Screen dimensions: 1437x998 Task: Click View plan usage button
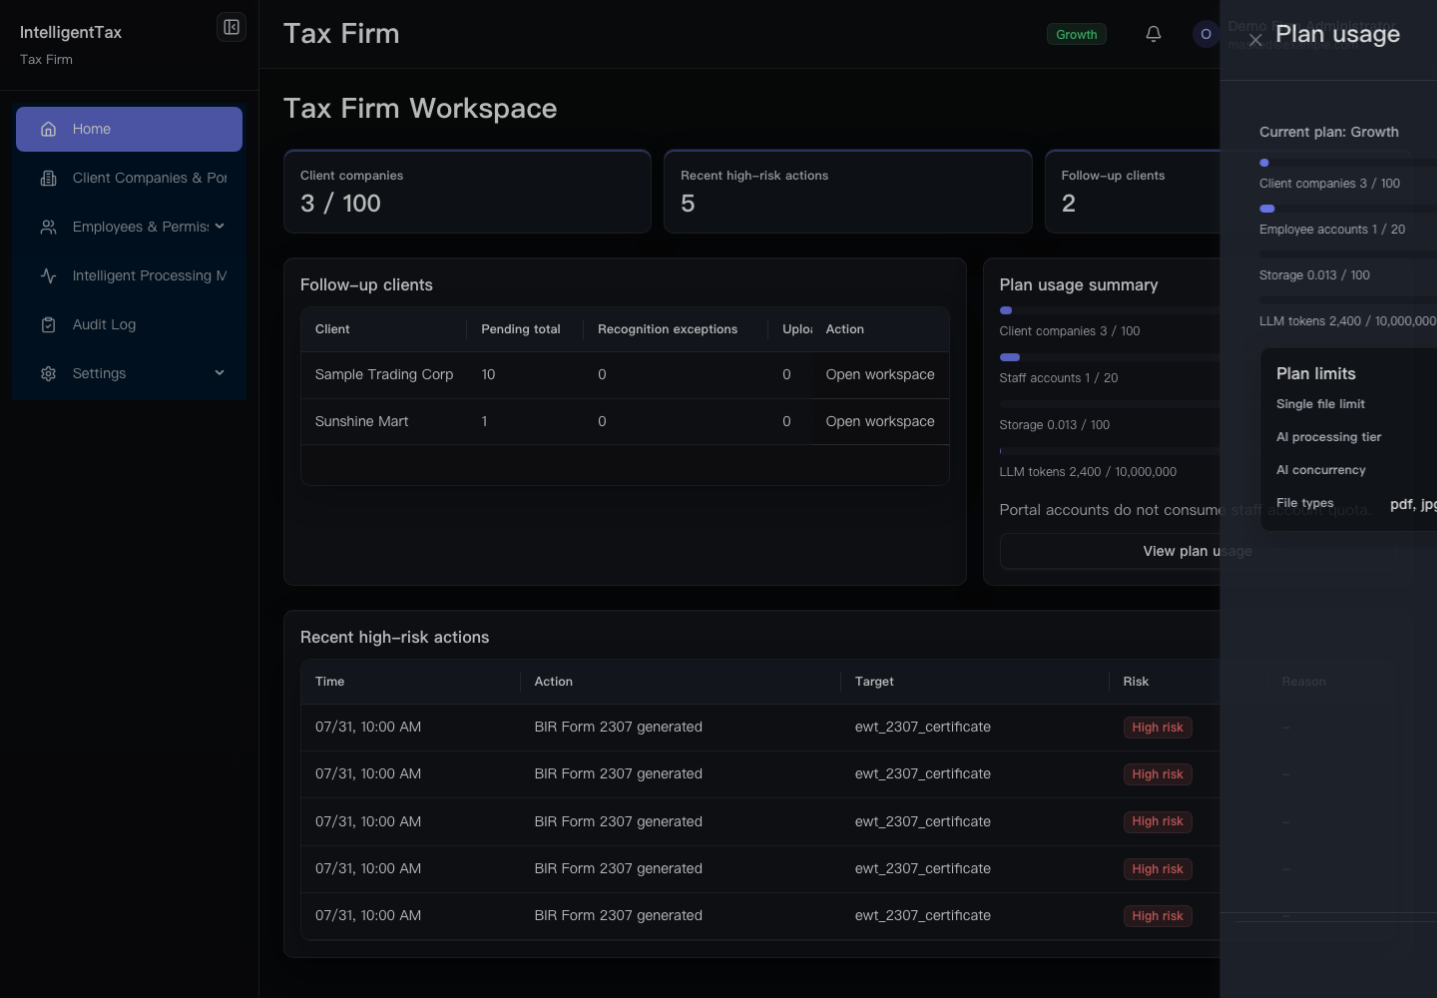tap(1197, 551)
